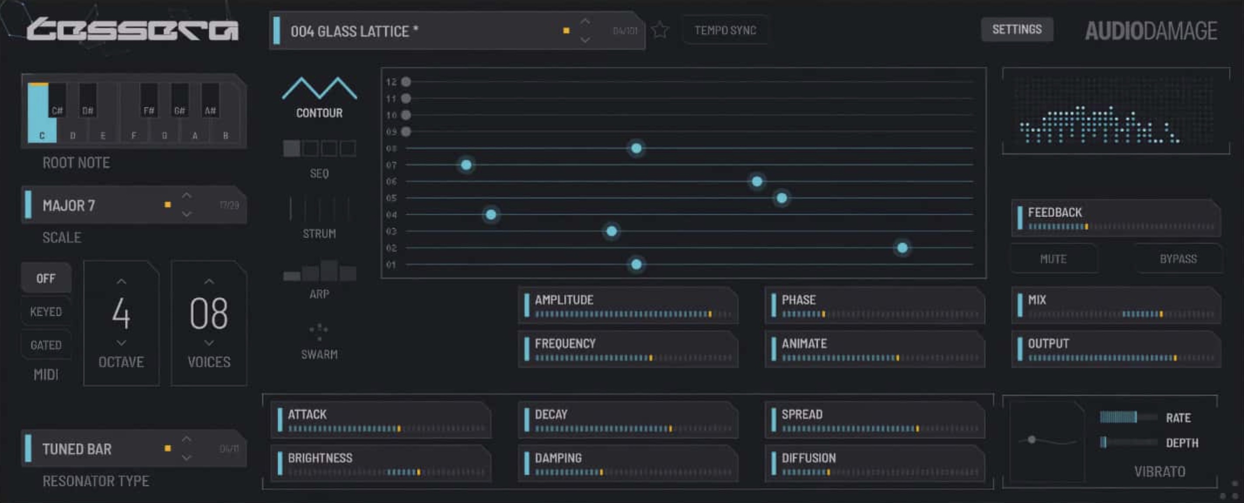Screen dimensions: 1244x503
Task: Select the cyan node on contour row 08
Action: point(636,148)
